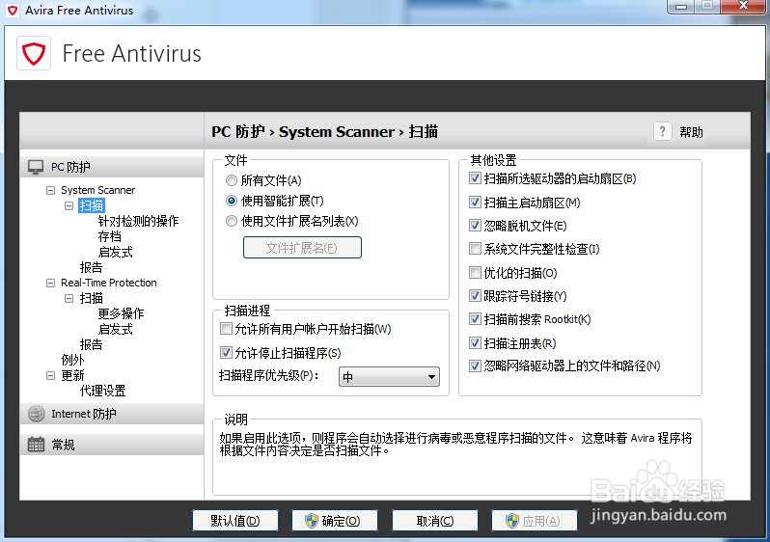Toggle 允许停止扫描程序(S) checkbox
The width and height of the screenshot is (770, 542).
226,352
